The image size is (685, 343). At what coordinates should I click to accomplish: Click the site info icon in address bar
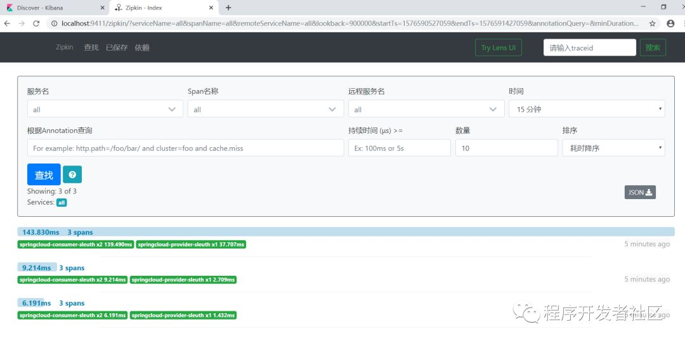54,23
